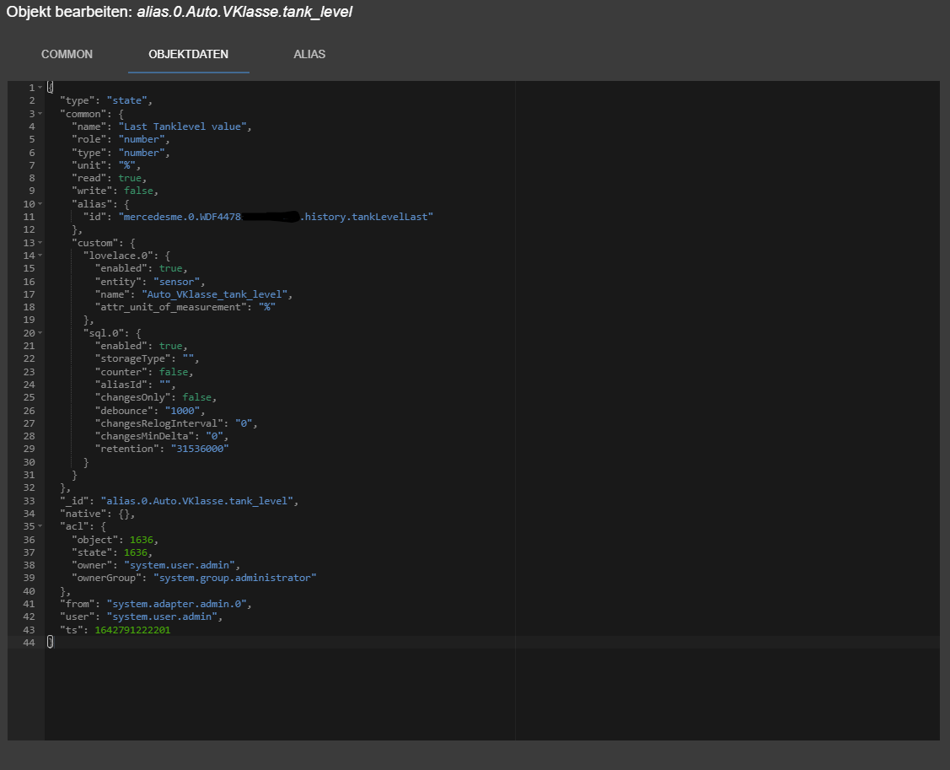Collapse the "alias" block fold arrow

point(40,204)
